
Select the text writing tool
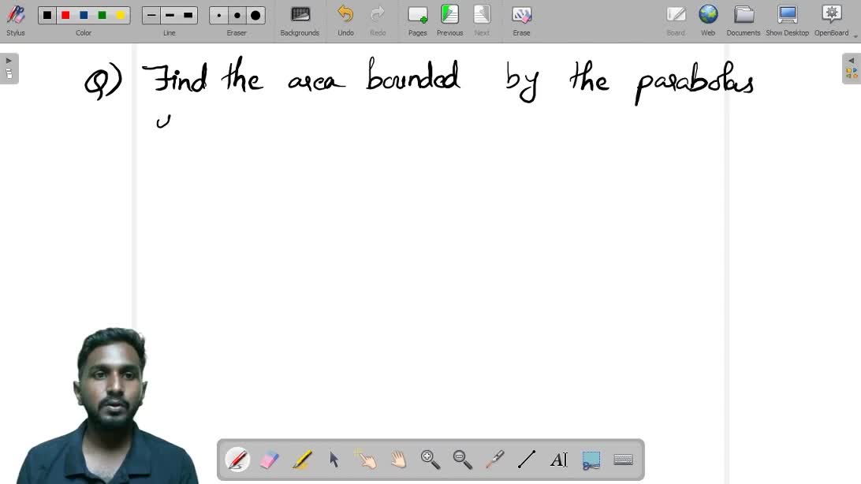pyautogui.click(x=559, y=460)
